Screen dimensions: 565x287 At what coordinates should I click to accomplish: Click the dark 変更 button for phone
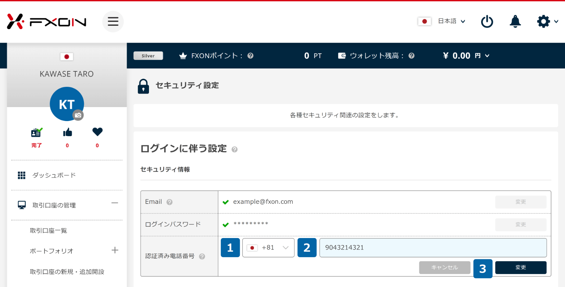click(x=520, y=267)
